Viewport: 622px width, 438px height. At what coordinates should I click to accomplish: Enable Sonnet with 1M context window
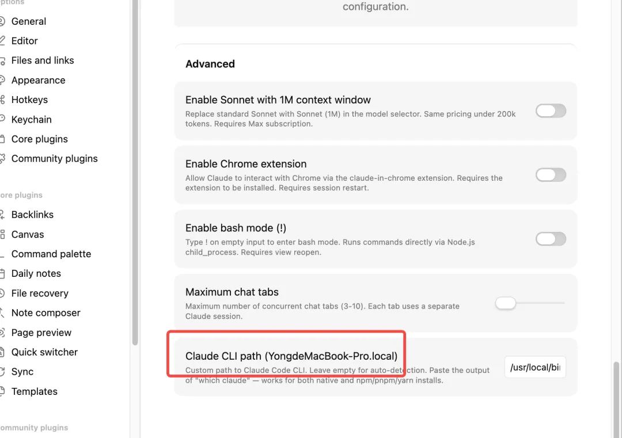click(551, 111)
